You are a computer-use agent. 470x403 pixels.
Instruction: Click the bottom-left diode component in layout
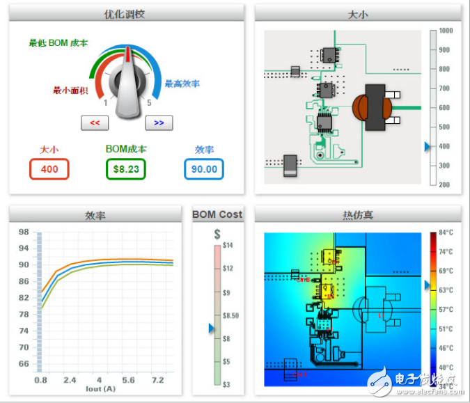coord(288,164)
